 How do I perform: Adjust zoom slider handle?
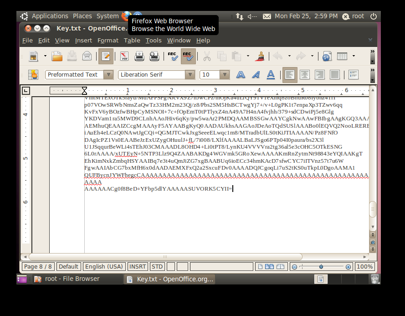pos(321,267)
